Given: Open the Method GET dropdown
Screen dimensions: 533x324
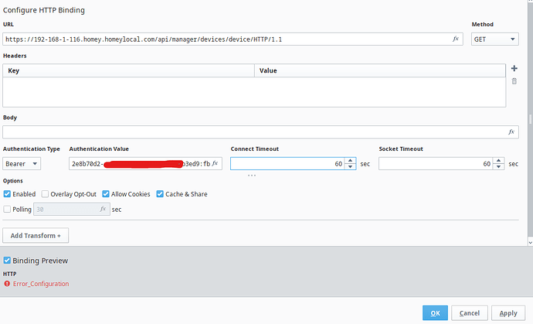Looking at the screenshot, I should tap(494, 39).
